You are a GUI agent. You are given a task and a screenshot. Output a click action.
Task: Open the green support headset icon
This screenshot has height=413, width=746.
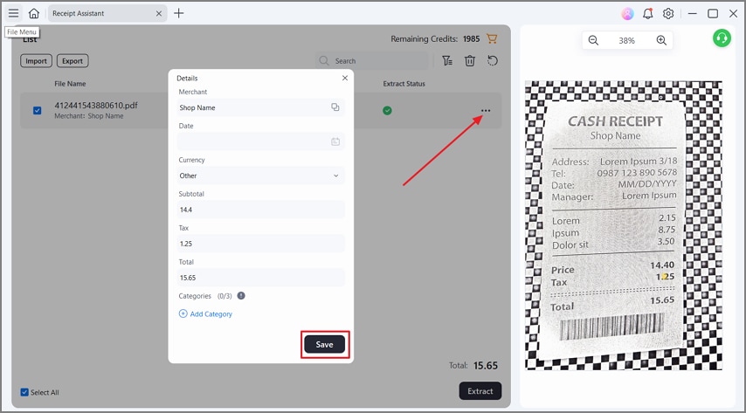point(722,38)
